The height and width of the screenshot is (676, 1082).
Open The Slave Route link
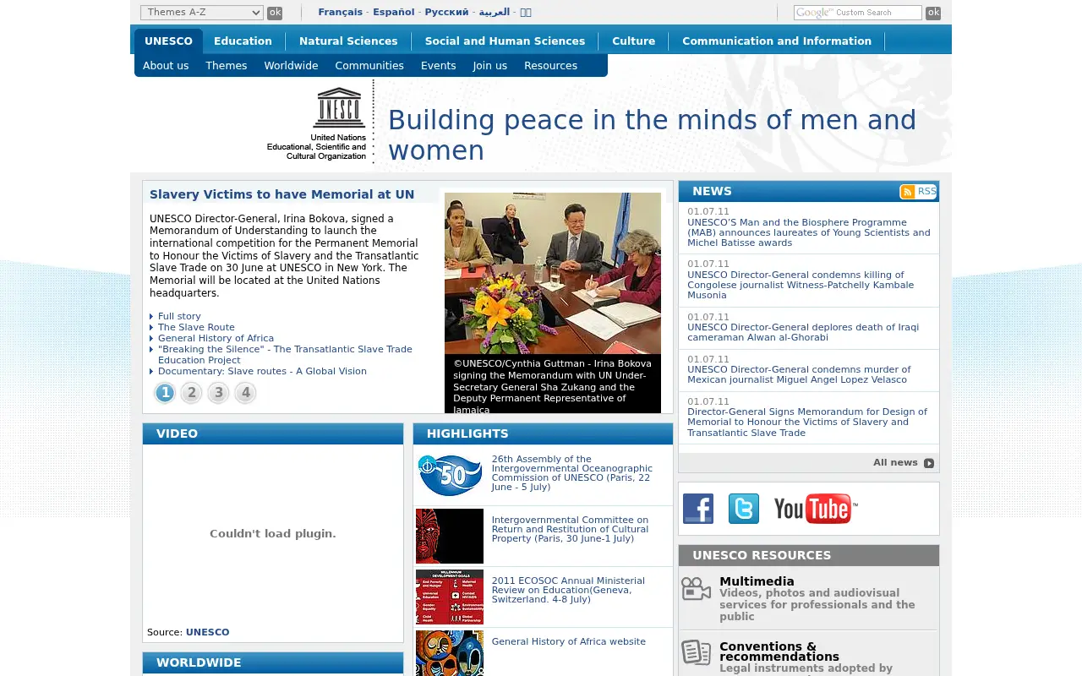pos(196,328)
